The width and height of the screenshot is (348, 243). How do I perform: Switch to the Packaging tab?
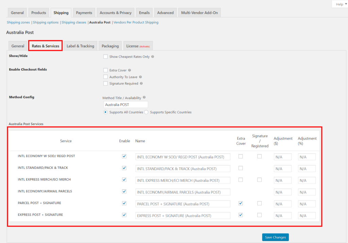110,45
